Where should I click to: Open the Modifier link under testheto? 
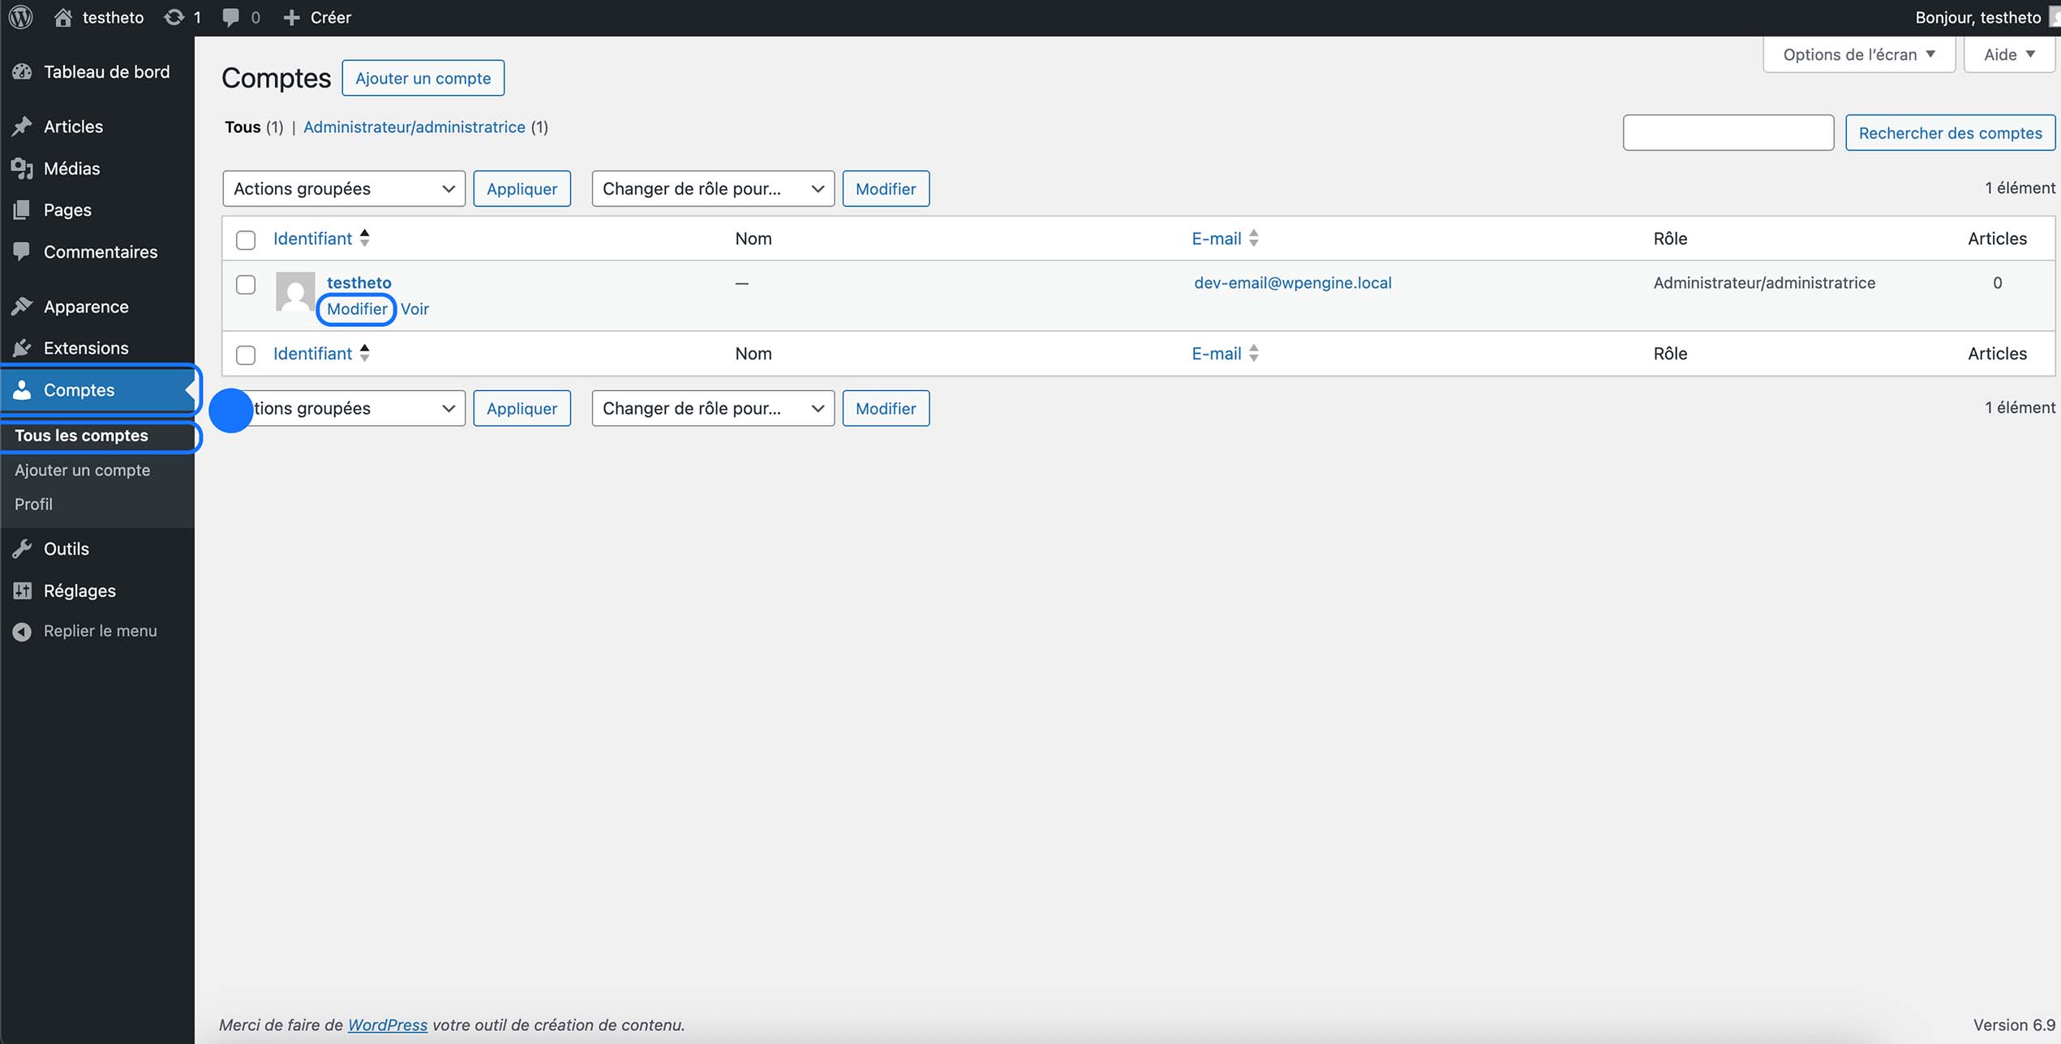pyautogui.click(x=356, y=309)
